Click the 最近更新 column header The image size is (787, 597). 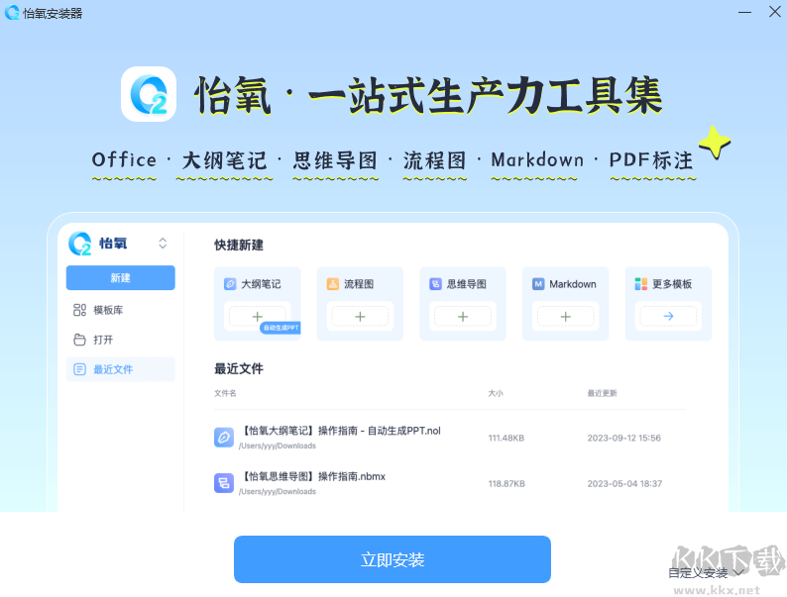[603, 393]
